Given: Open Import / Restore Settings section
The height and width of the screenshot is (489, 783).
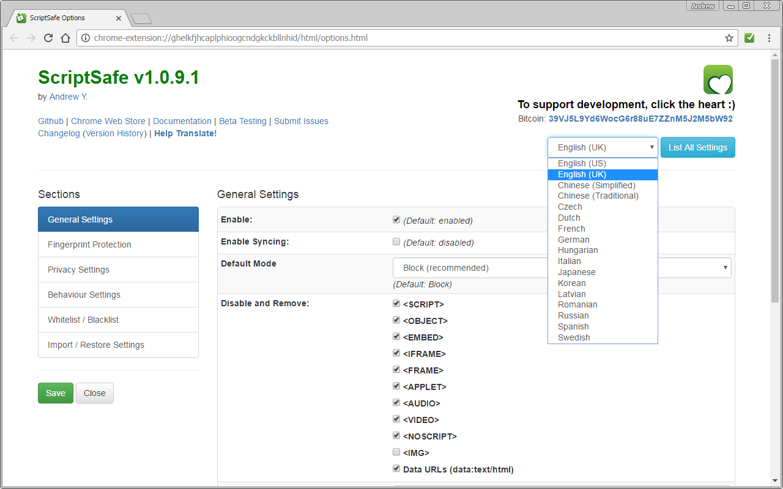Looking at the screenshot, I should (x=118, y=345).
